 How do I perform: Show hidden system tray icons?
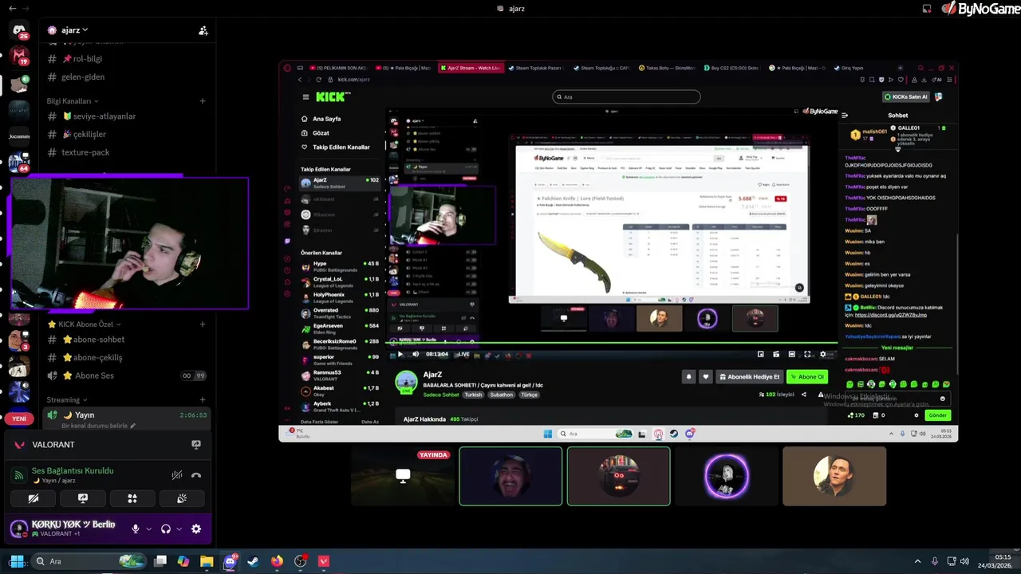pyautogui.click(x=917, y=561)
